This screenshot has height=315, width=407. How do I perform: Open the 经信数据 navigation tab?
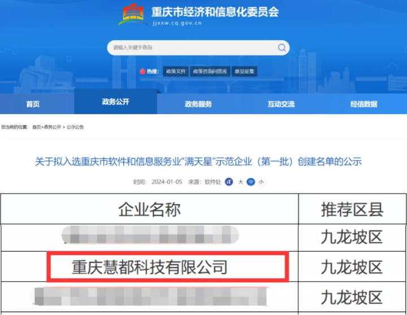click(x=363, y=104)
